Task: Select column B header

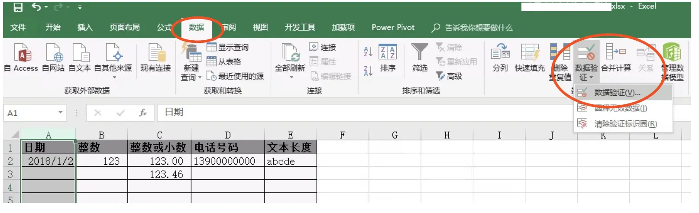Action: click(101, 135)
